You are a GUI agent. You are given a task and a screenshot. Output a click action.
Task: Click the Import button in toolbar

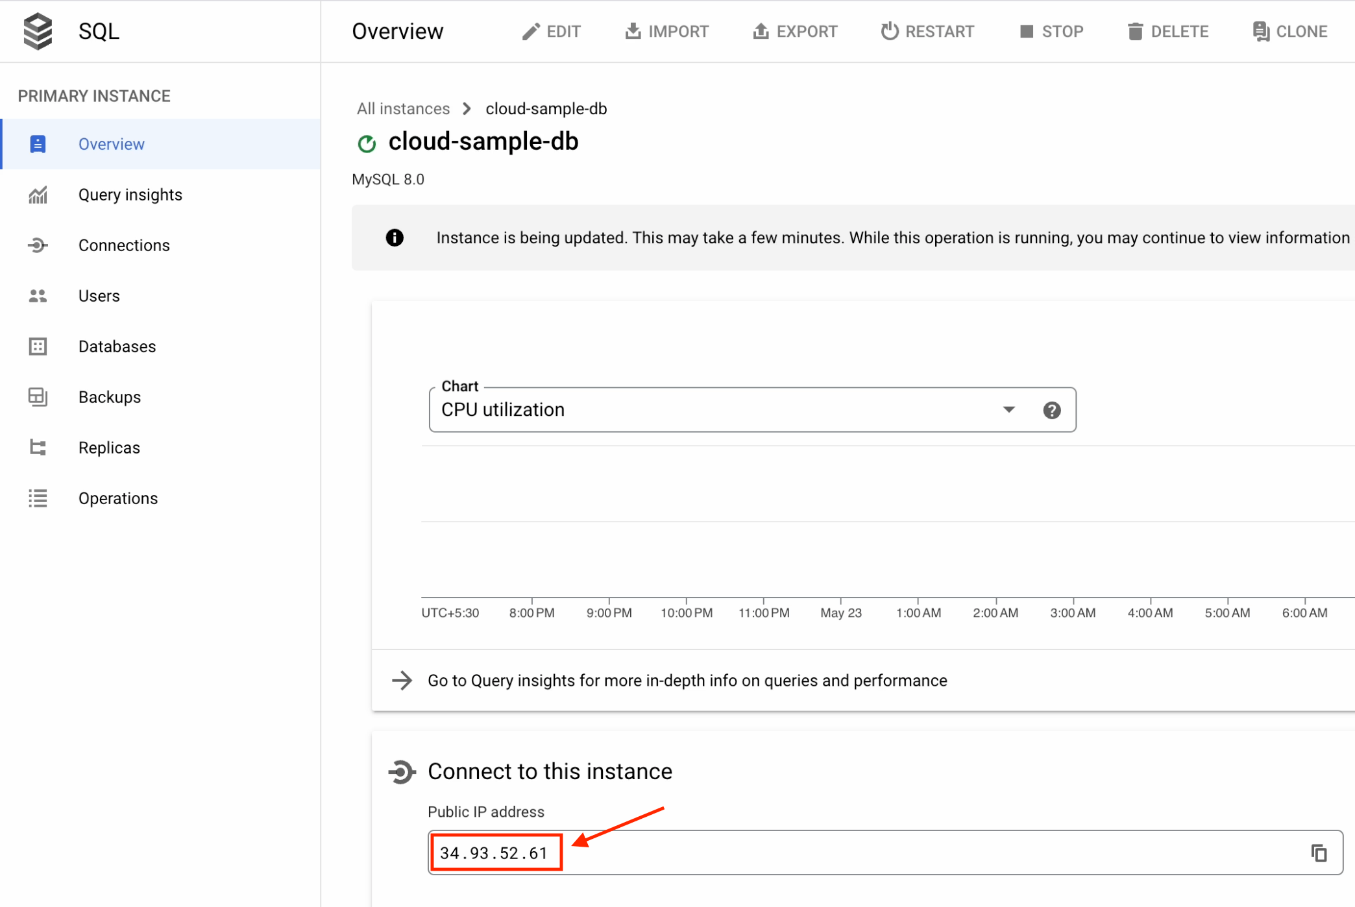pos(666,31)
